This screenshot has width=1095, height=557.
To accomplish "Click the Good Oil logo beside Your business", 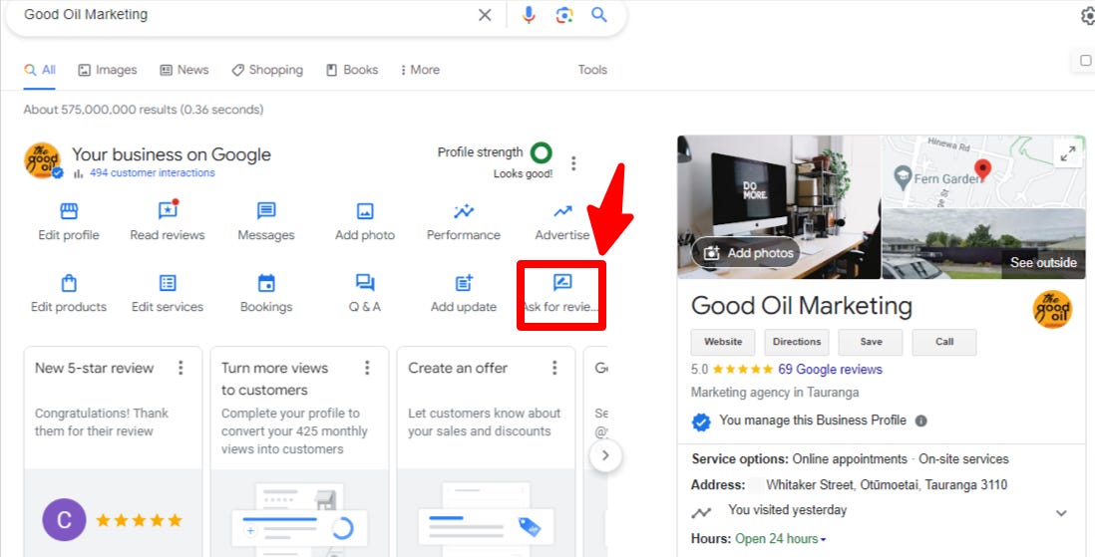I will 43,161.
